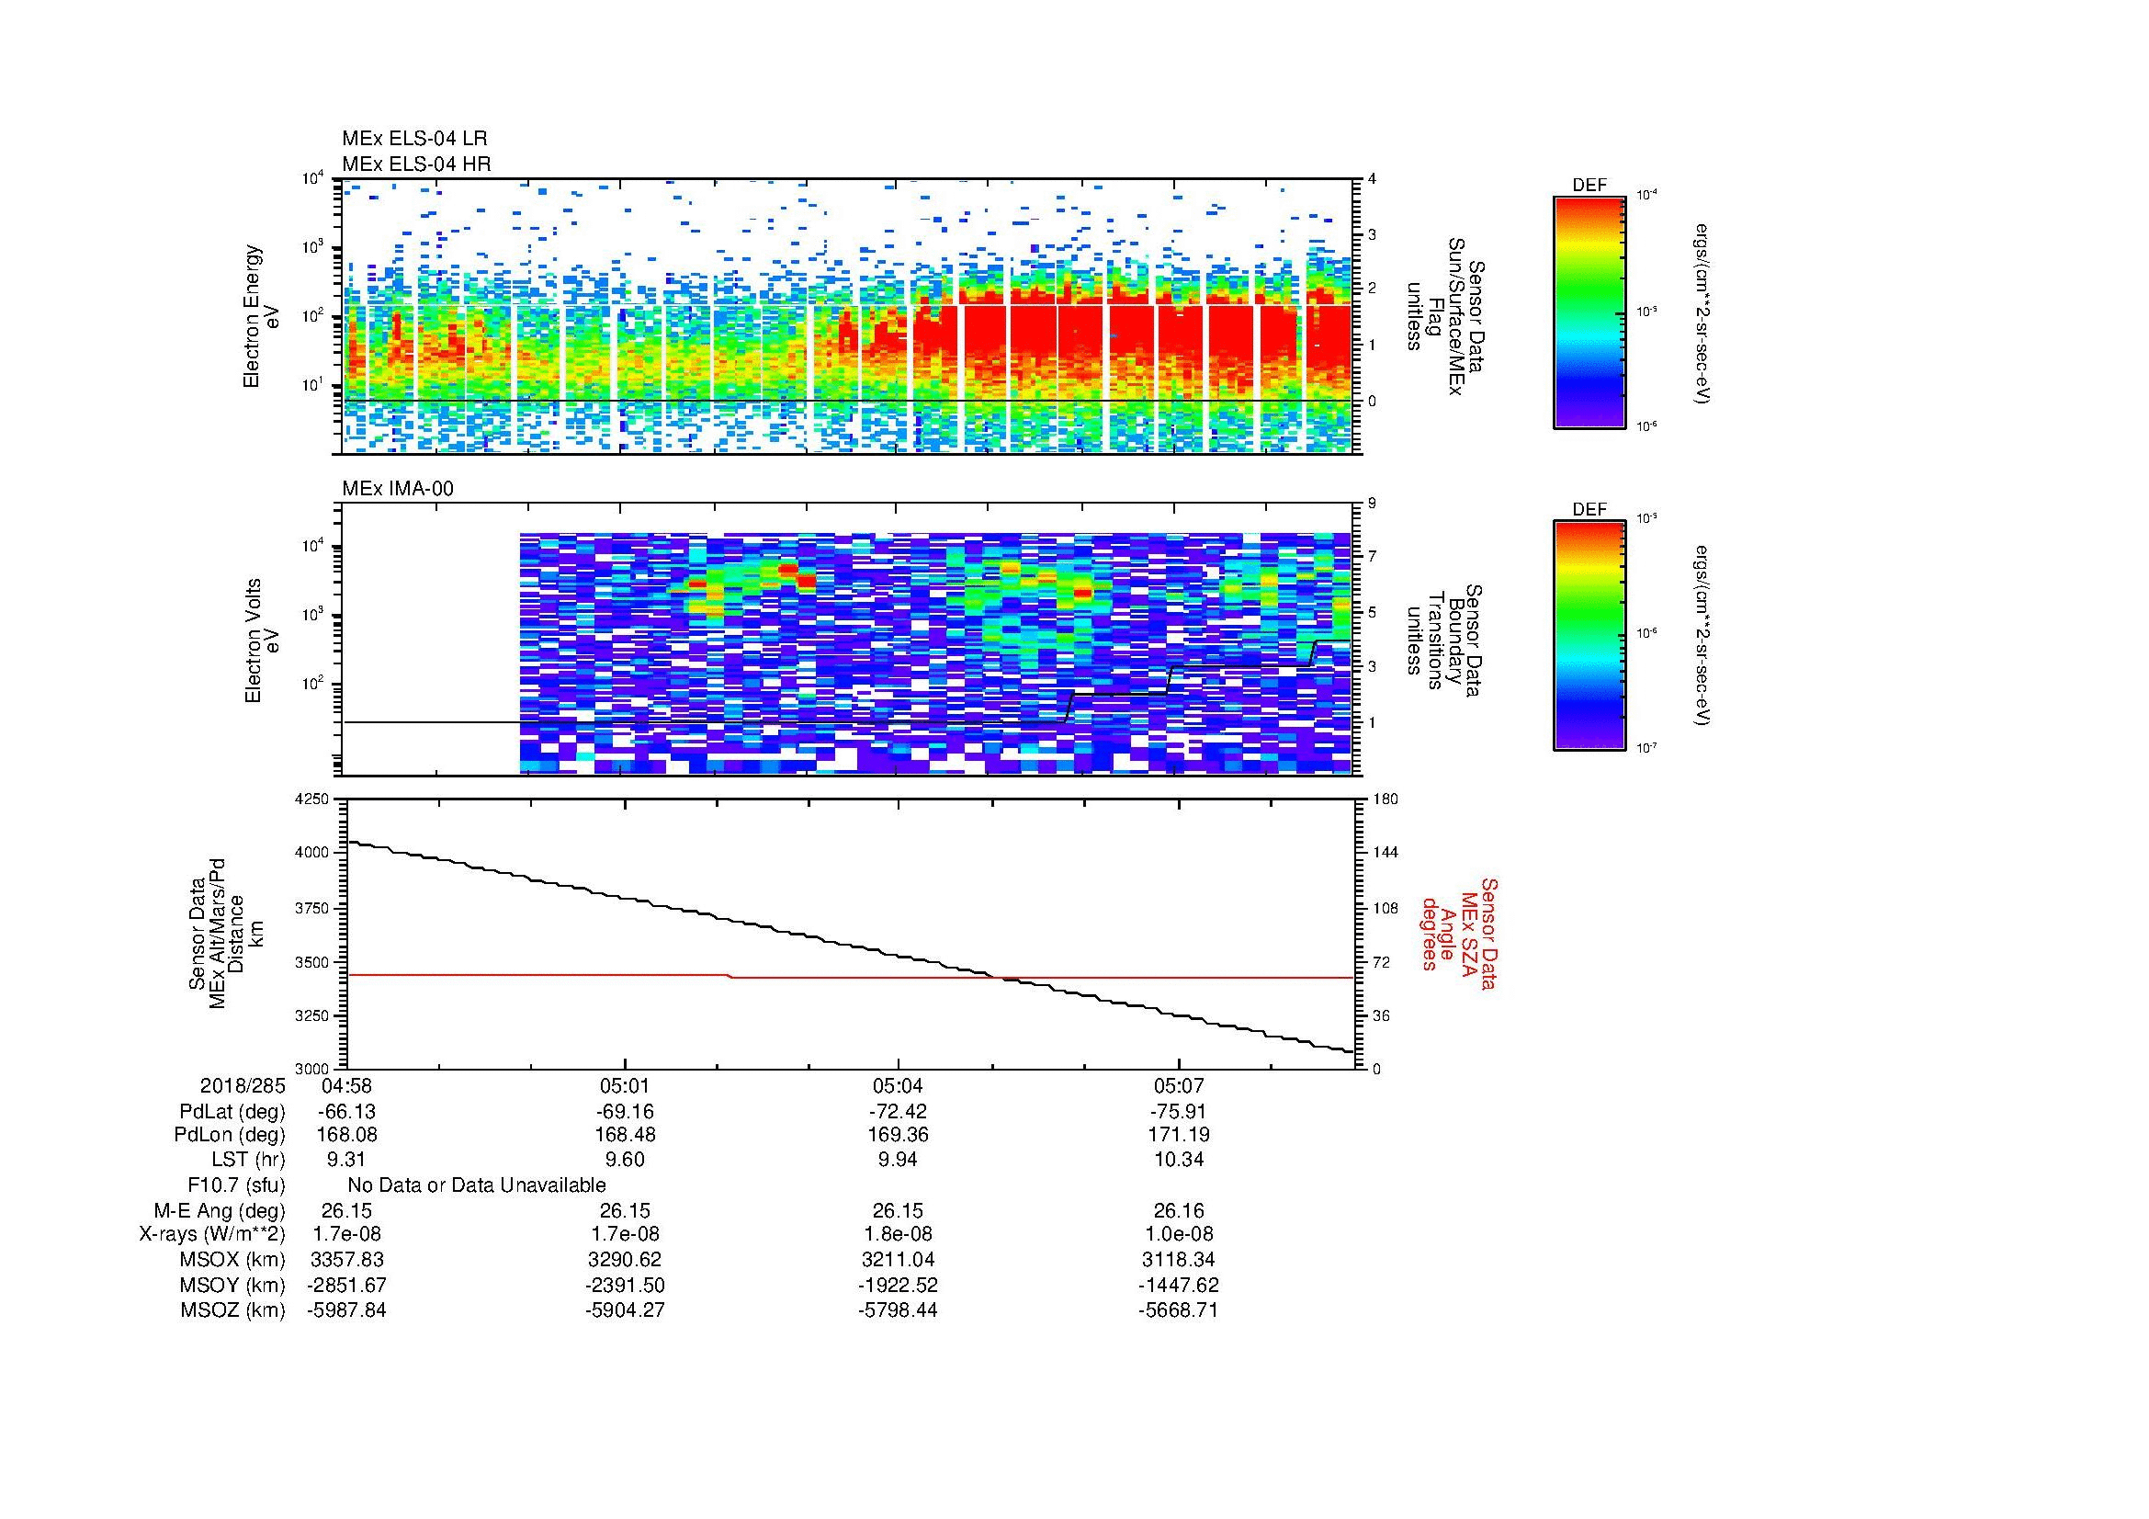Click MSOY value '-2391.50'

[x=624, y=1285]
